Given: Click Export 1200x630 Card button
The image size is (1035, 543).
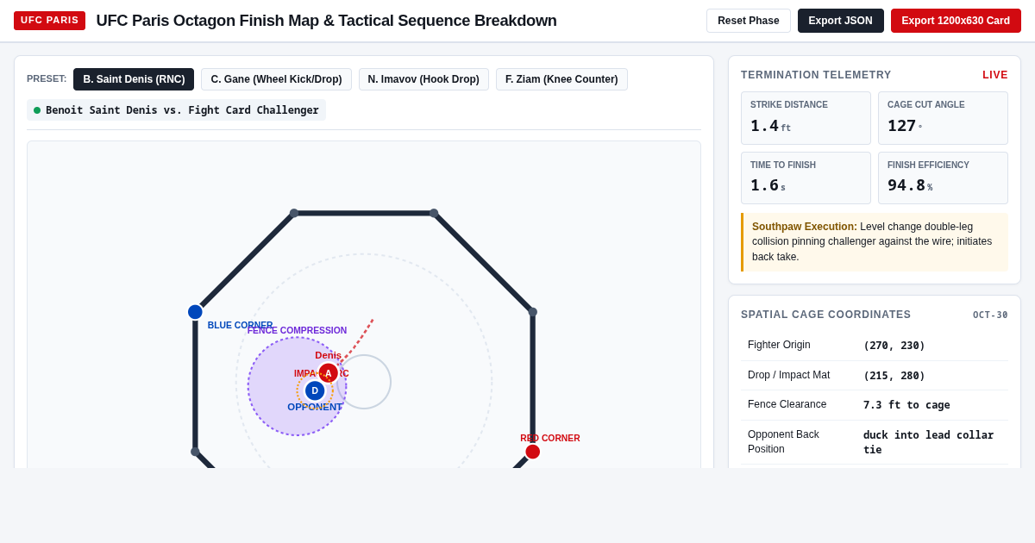Looking at the screenshot, I should point(956,21).
